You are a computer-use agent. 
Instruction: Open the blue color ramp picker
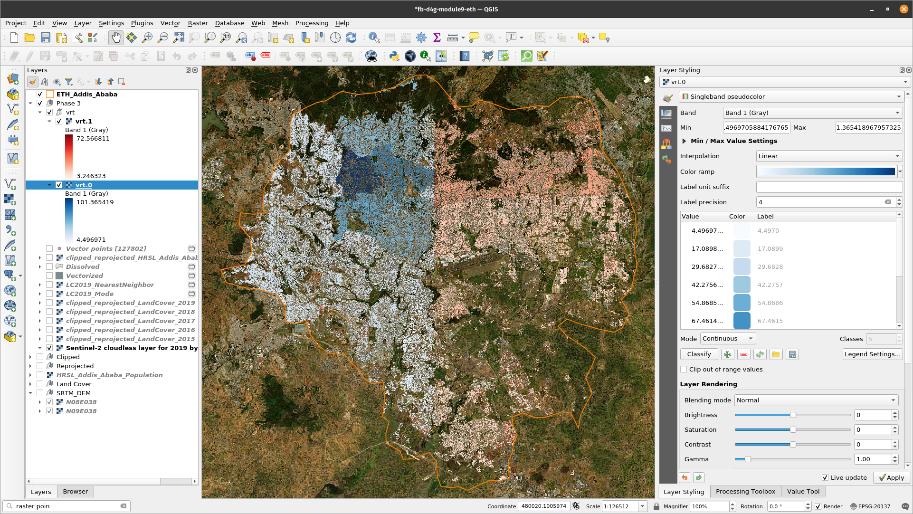point(826,171)
